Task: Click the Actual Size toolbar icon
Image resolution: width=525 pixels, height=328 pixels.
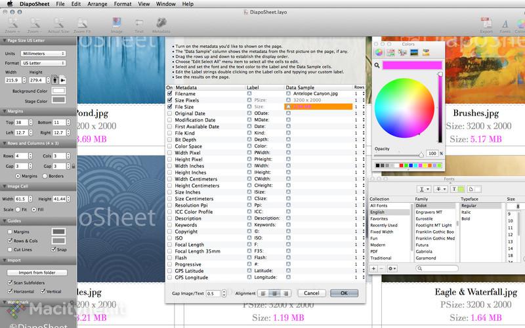Action: pos(58,22)
